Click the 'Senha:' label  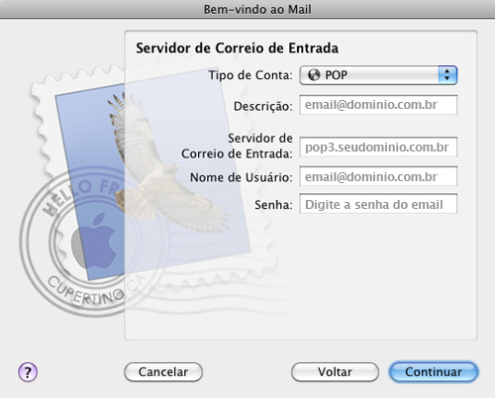coord(273,205)
